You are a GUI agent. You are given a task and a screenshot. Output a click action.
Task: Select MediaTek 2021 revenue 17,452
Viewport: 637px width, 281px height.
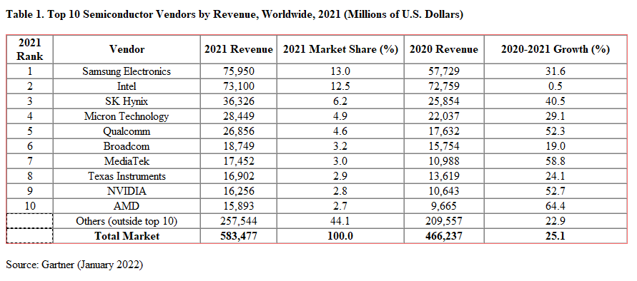point(239,161)
